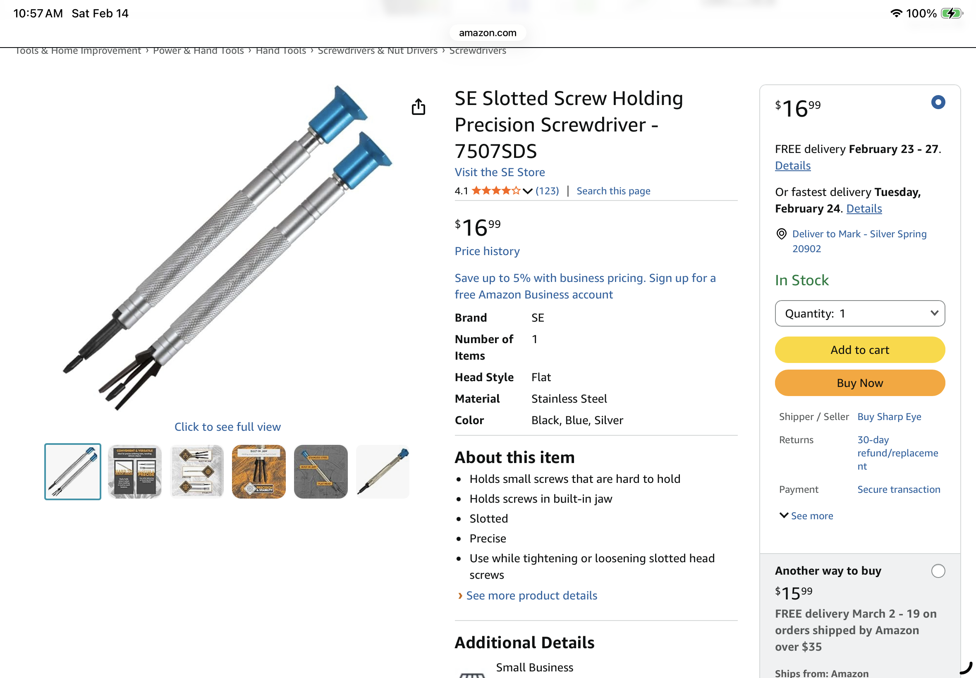Click the star rating icons
The height and width of the screenshot is (678, 976).
(x=496, y=191)
